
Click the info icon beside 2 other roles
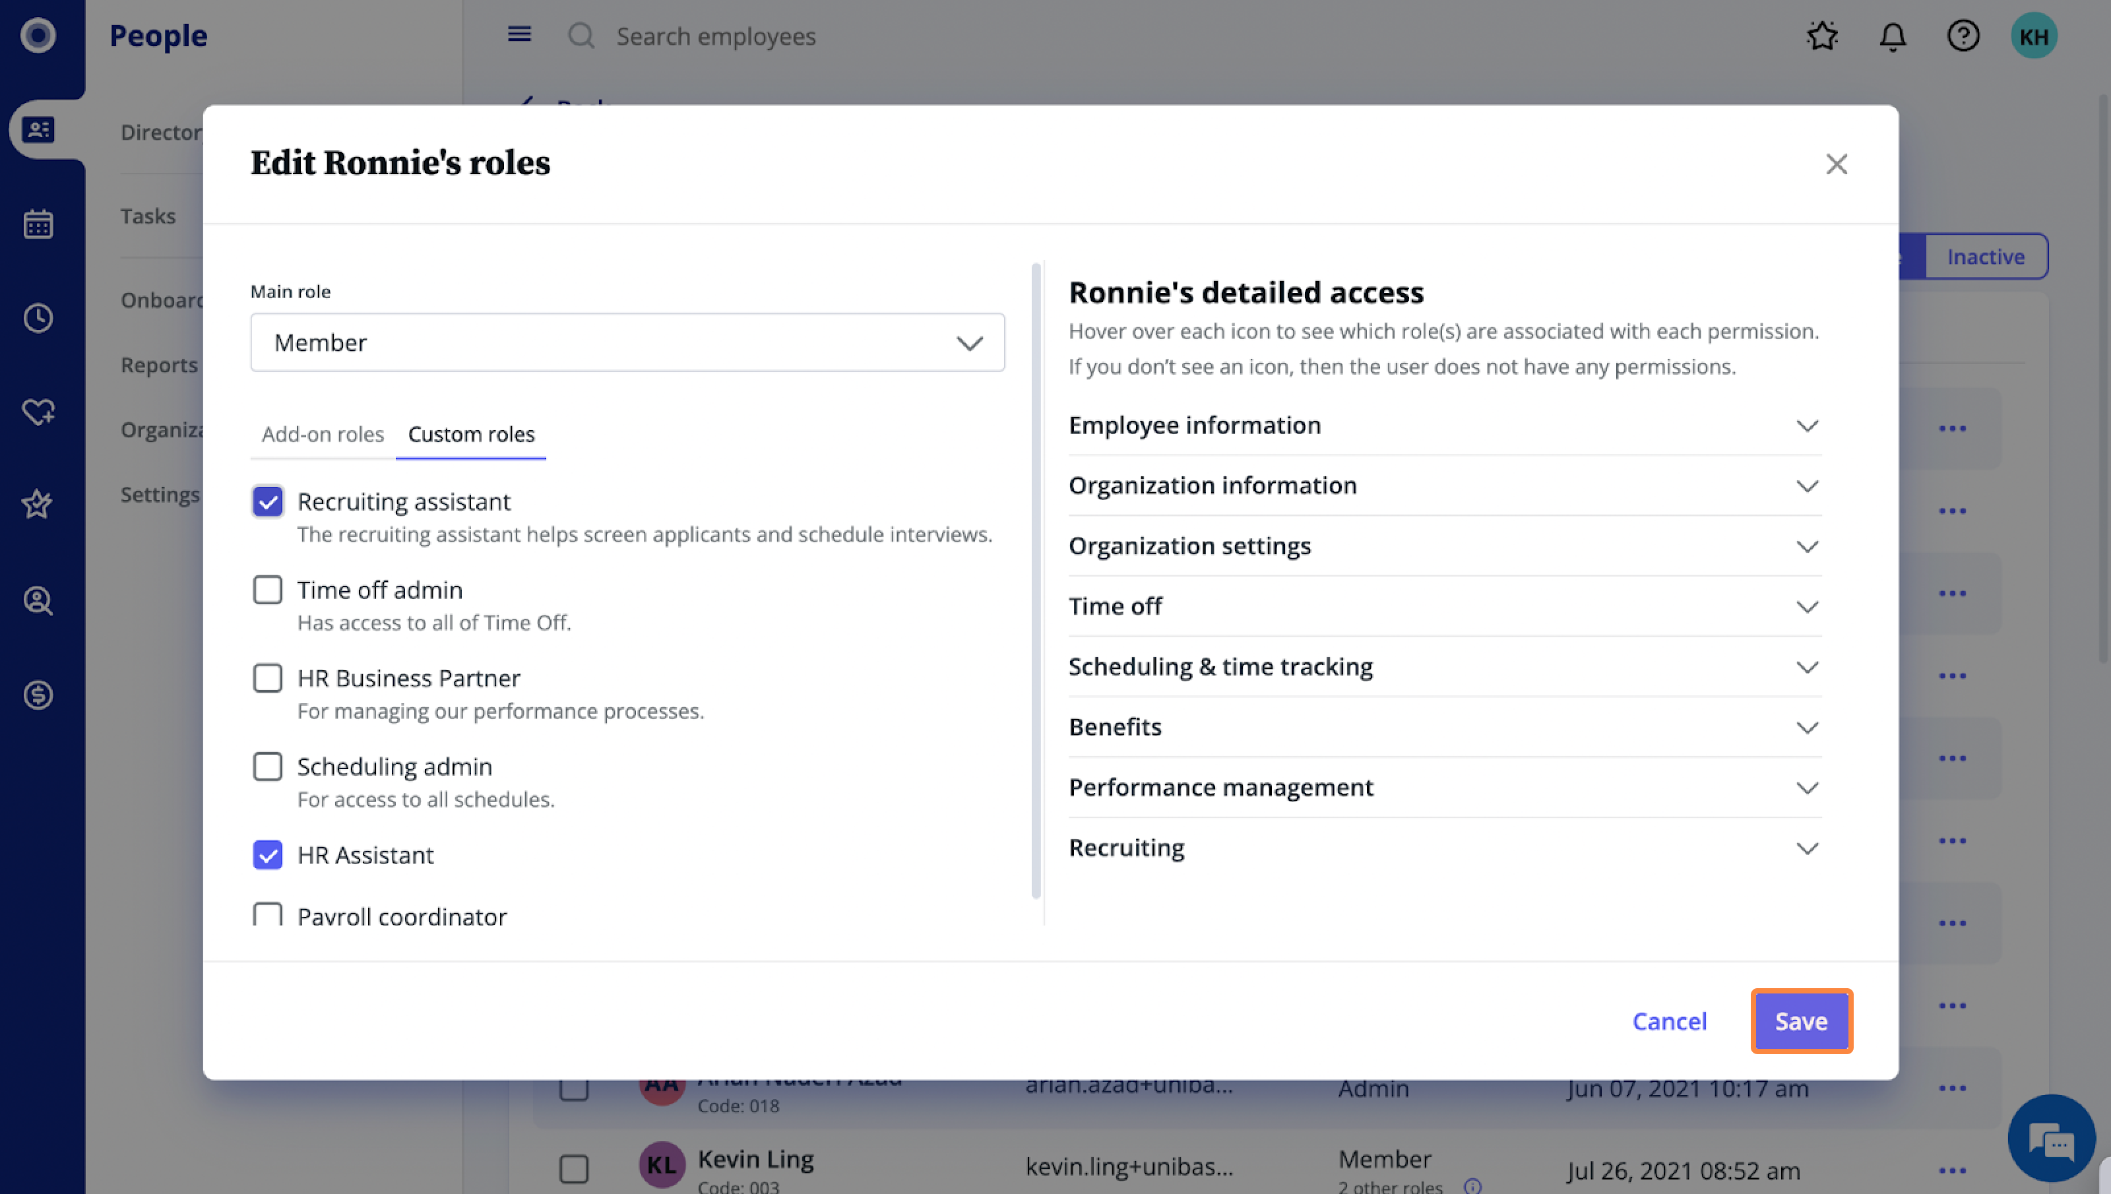point(1472,1186)
